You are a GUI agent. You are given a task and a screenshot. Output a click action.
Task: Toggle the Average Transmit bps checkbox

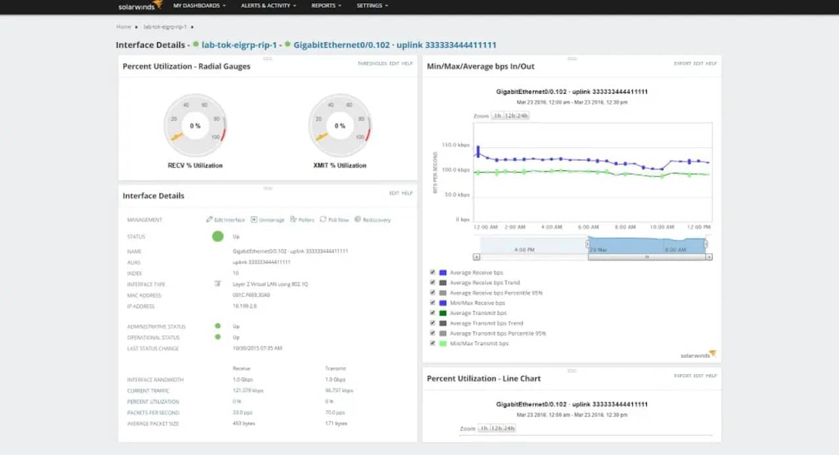[432, 313]
